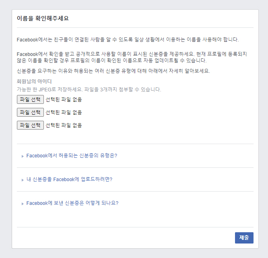Click the label '회원님의 아이디'
Image resolution: width=268 pixels, height=258 pixels.
[34, 81]
